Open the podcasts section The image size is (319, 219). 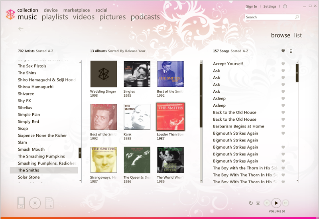pyautogui.click(x=145, y=17)
